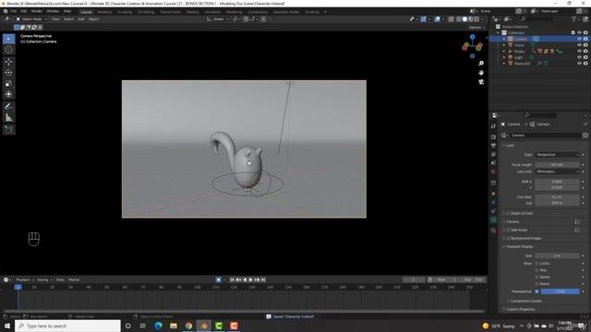
Task: Switch to material preview shading
Action: pyautogui.click(x=471, y=18)
